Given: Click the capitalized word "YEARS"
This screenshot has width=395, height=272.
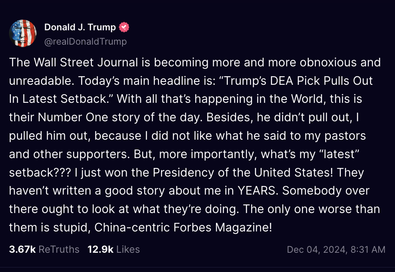Looking at the screenshot, I should click(258, 190).
